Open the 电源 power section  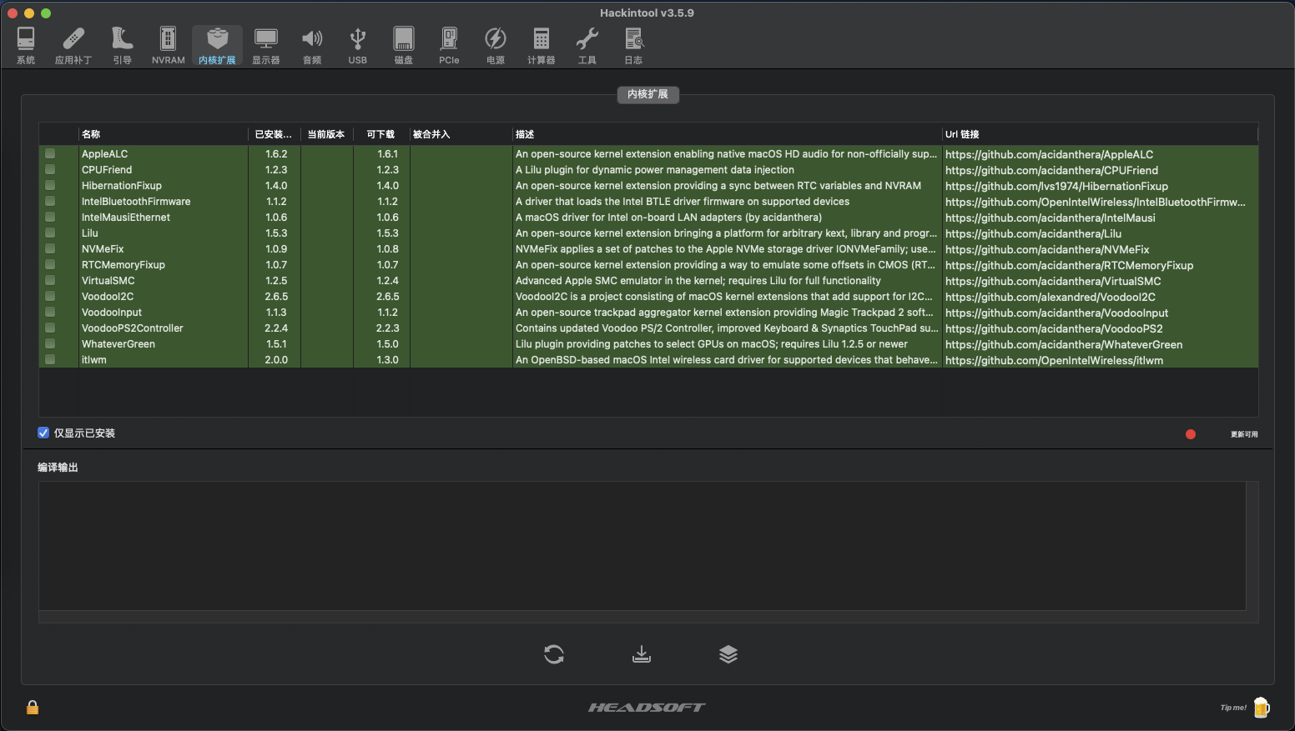click(496, 45)
